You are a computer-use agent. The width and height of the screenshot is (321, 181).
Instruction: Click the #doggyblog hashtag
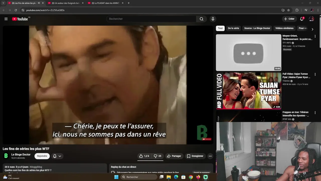coord(36,167)
